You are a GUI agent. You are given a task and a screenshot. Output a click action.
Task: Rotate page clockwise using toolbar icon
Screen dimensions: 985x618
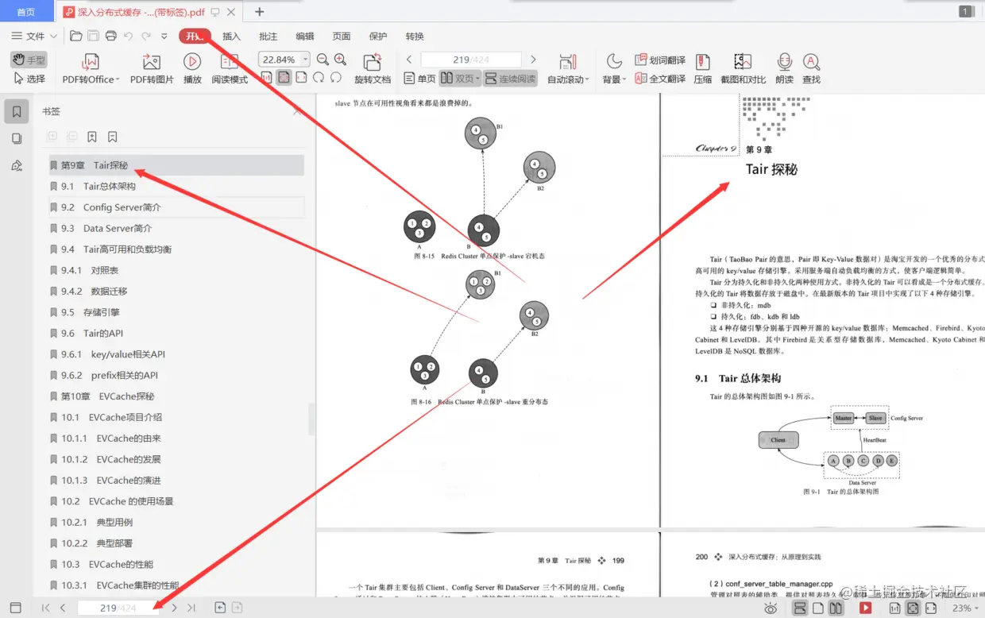tap(319, 78)
